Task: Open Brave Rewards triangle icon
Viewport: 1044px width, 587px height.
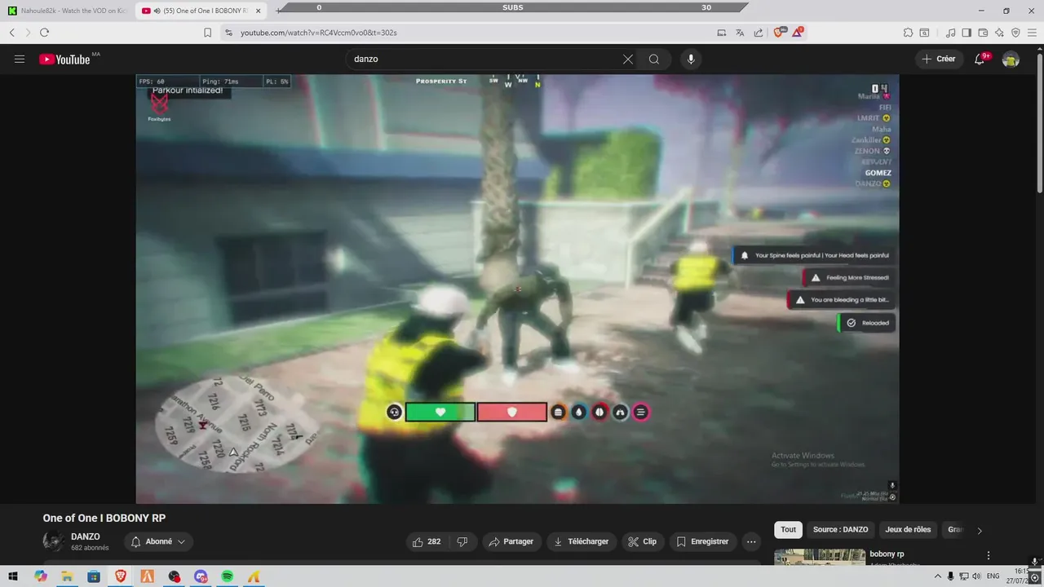Action: [798, 33]
